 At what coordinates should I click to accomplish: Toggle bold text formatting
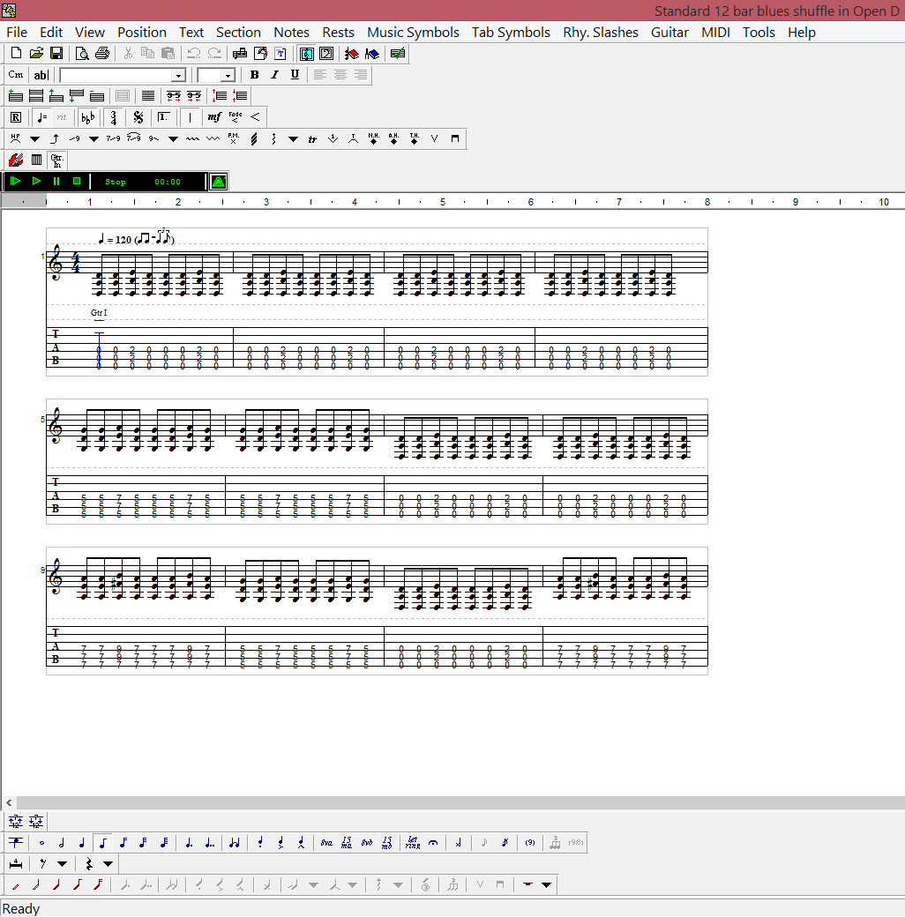tap(254, 75)
